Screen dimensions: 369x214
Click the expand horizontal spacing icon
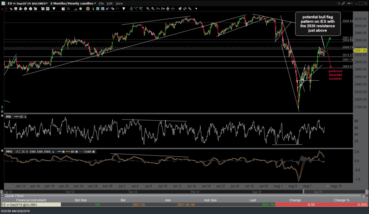(x=168, y=9)
